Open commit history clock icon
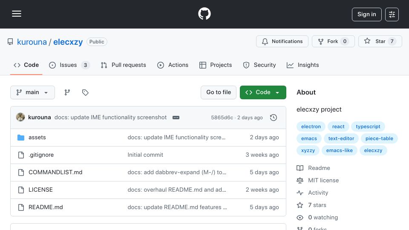This screenshot has height=230, width=409. click(274, 118)
